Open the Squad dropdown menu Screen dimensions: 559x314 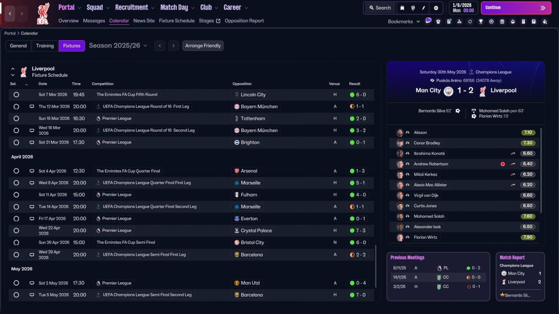click(98, 7)
